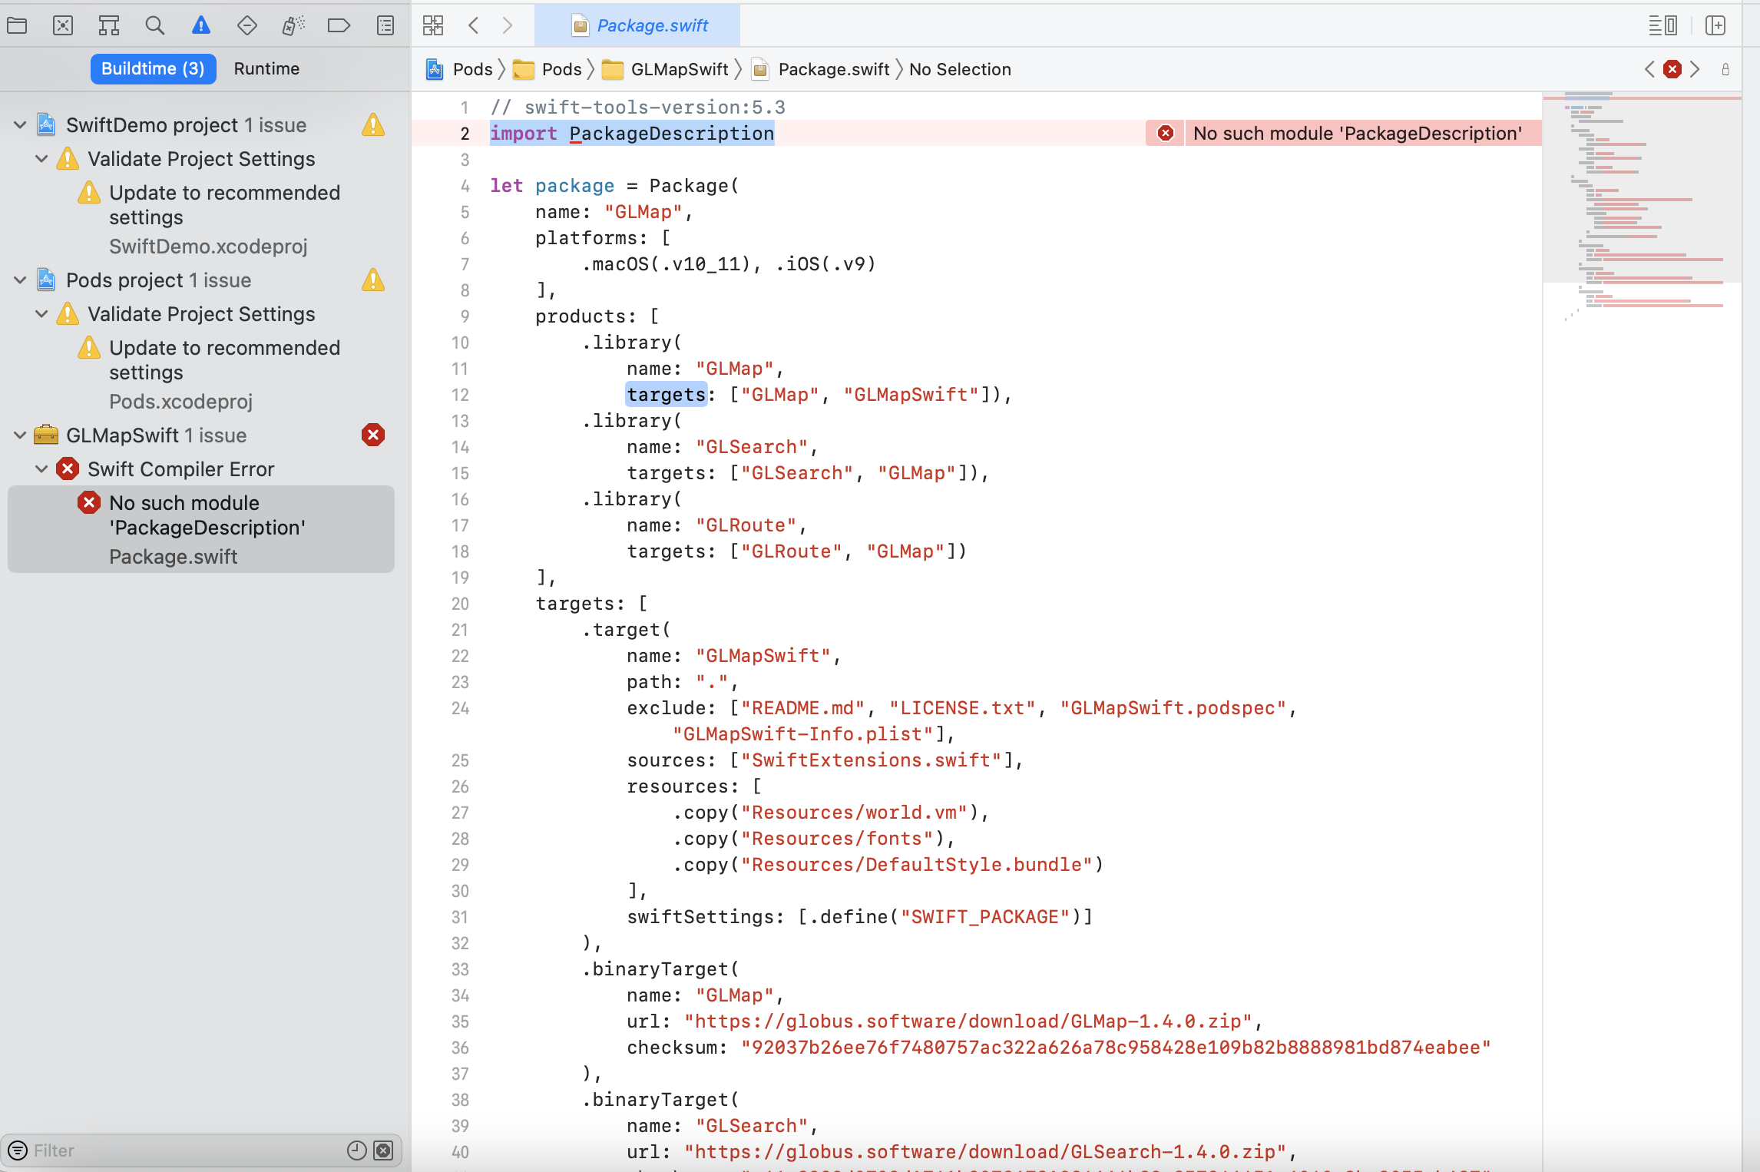
Task: Collapse the SwiftDemo project issue group
Action: pyautogui.click(x=21, y=125)
